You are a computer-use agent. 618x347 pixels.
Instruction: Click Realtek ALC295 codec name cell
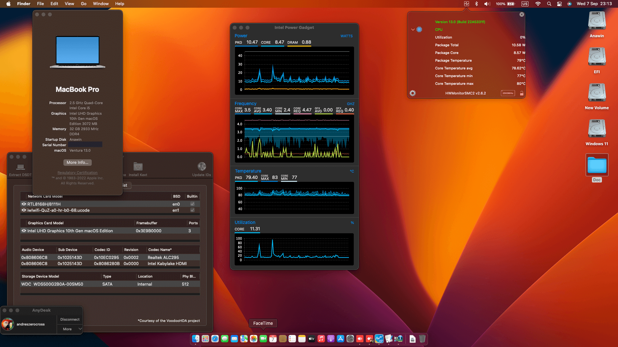coord(163,257)
